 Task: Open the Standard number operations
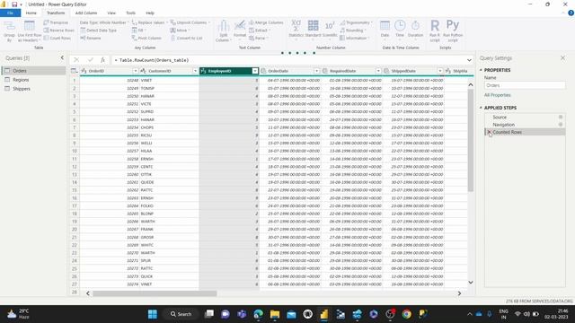click(313, 30)
